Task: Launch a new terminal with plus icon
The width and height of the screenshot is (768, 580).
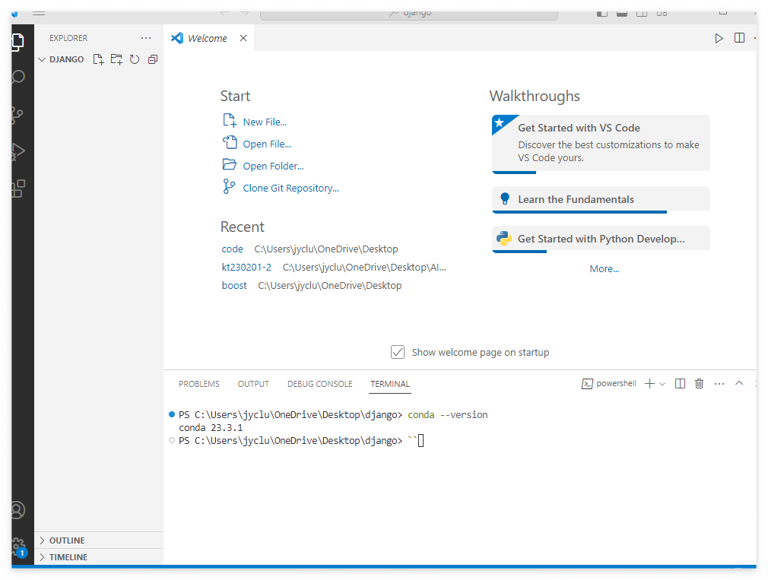Action: 649,383
